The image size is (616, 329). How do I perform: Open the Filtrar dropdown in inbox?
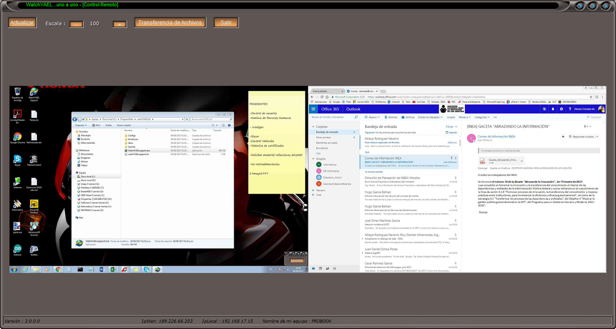click(x=451, y=127)
